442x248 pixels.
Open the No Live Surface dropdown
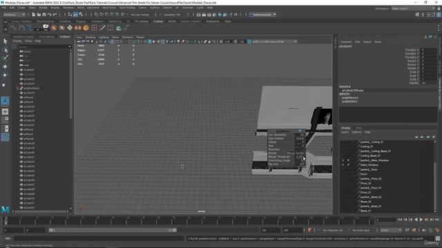coord(140,14)
